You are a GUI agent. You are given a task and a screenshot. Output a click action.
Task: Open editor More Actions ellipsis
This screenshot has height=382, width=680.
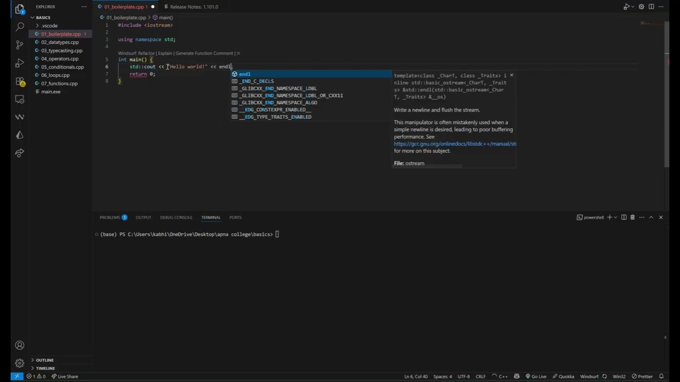661,7
